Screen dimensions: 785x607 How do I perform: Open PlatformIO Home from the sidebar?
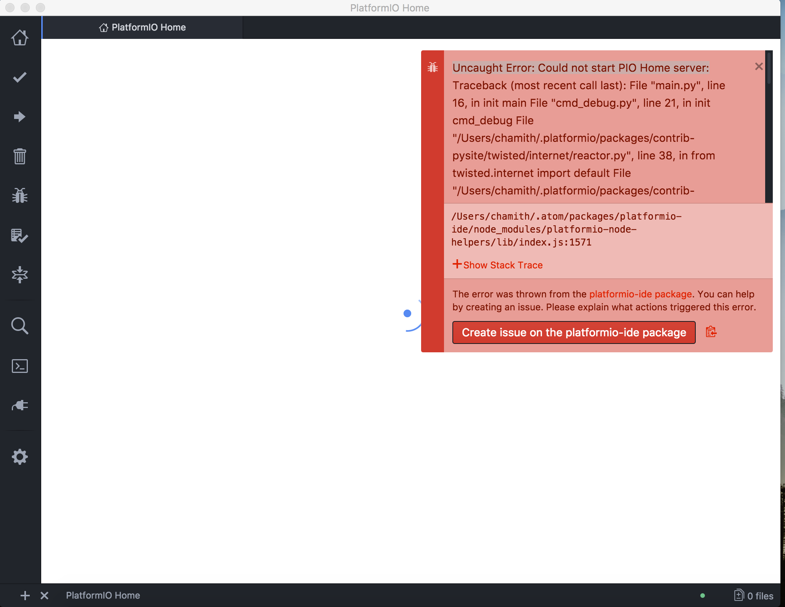(19, 38)
